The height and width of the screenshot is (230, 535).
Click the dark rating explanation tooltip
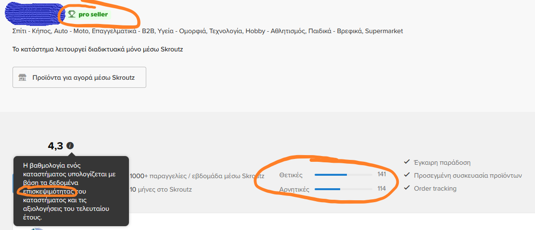point(71,191)
